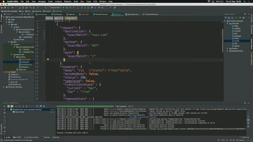The width and height of the screenshot is (253, 142).
Task: Click the green test progress bar
Action: pos(85,106)
